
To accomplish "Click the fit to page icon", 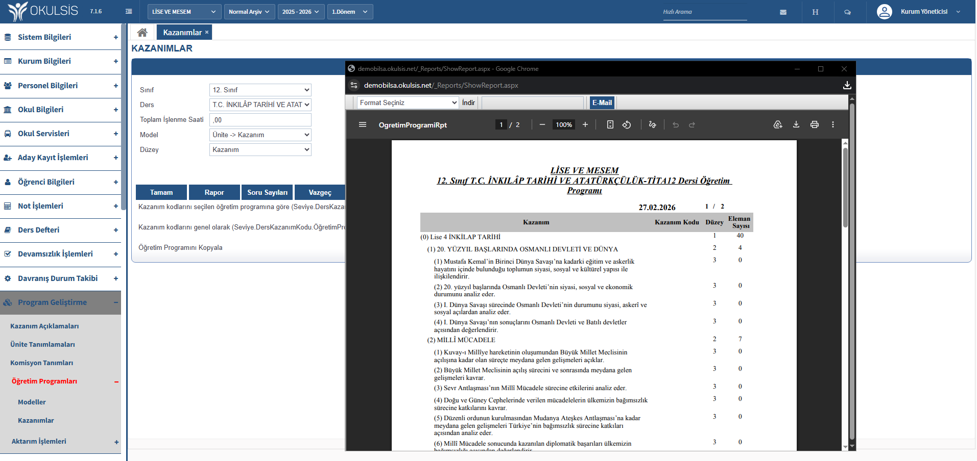I will point(610,125).
